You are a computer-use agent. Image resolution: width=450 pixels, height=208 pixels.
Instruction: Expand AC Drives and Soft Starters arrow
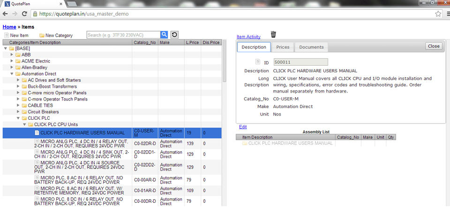(18, 80)
